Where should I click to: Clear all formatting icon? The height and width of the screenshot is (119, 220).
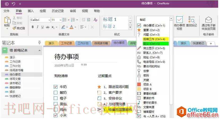96,20
